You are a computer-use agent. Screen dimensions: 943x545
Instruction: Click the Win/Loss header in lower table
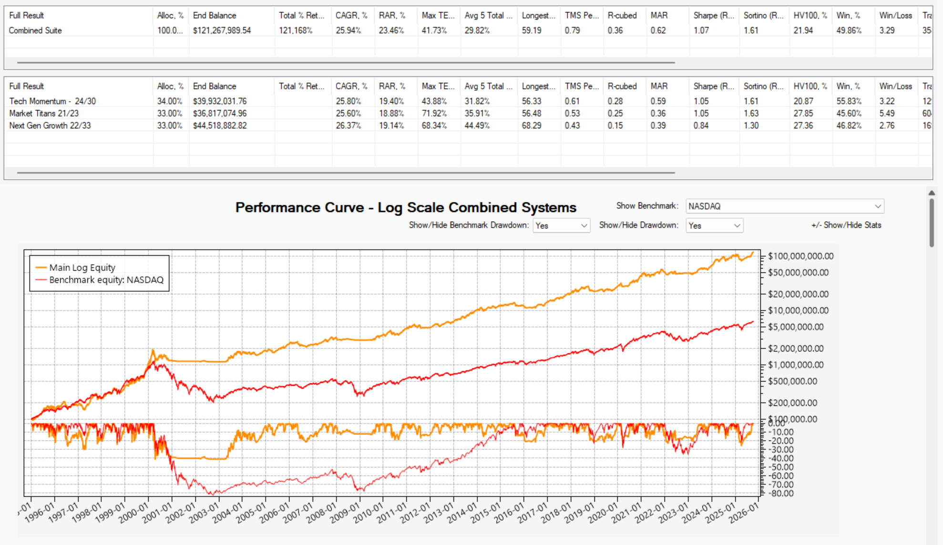(x=897, y=86)
